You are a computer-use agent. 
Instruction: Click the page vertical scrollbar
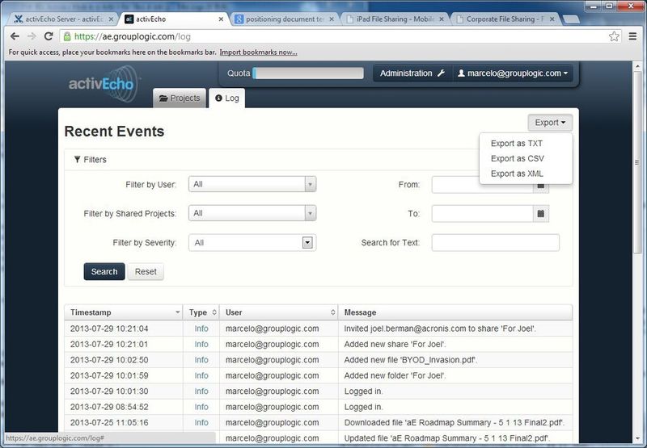pos(636,161)
